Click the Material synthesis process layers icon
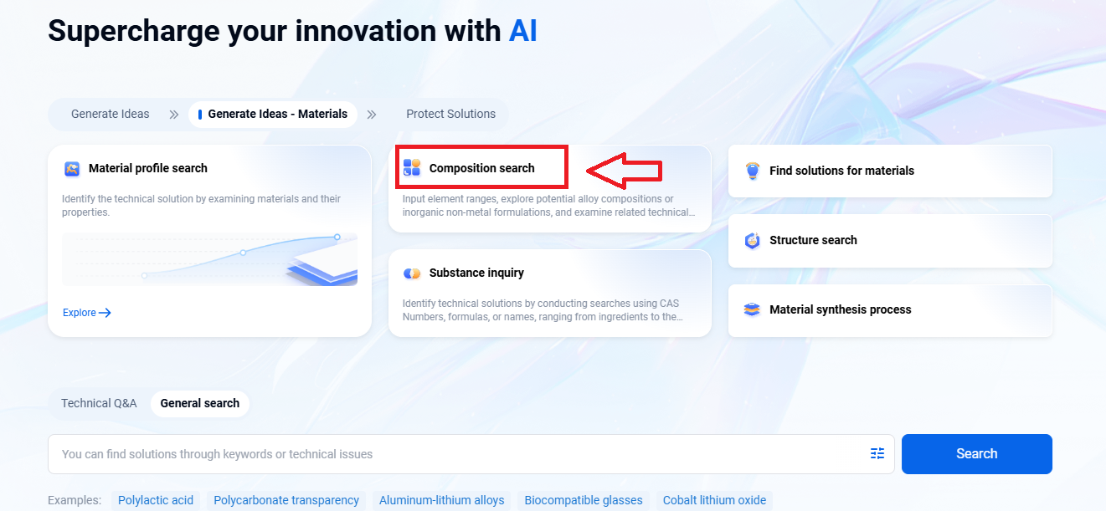Screen dimensions: 1106x511 click(x=752, y=310)
